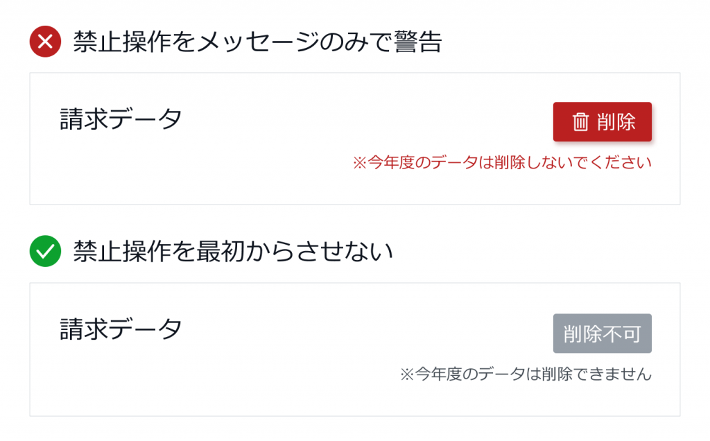Click 請求データ label in the upper panel

[x=121, y=119]
